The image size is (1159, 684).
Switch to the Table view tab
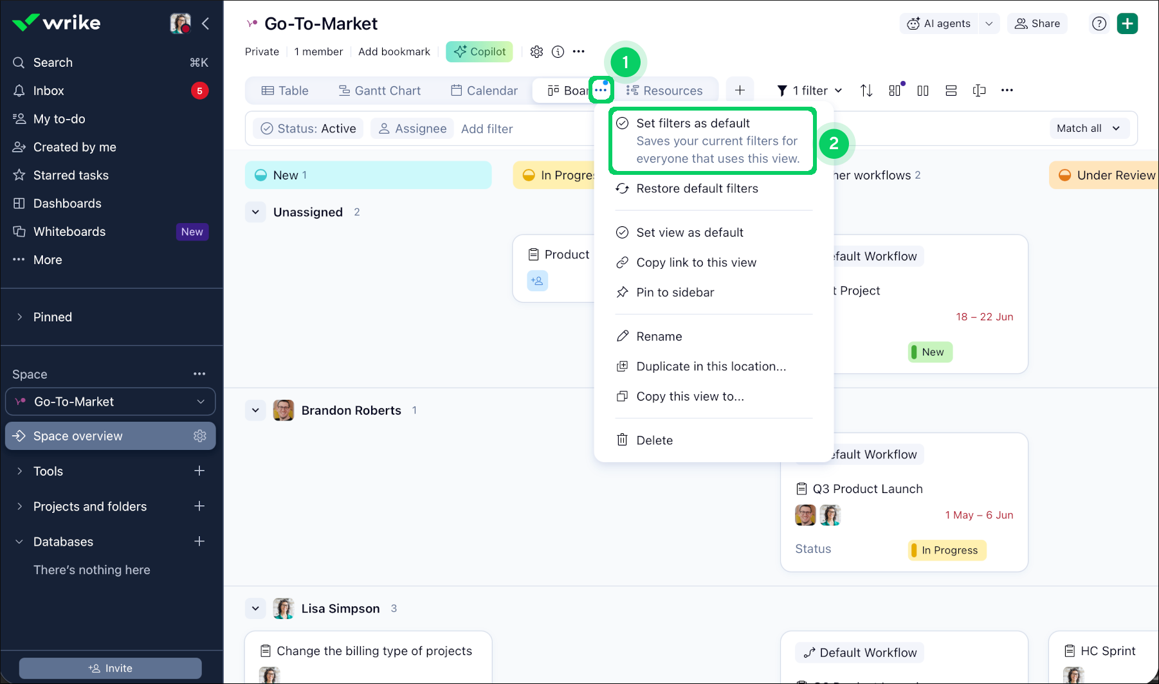click(285, 91)
